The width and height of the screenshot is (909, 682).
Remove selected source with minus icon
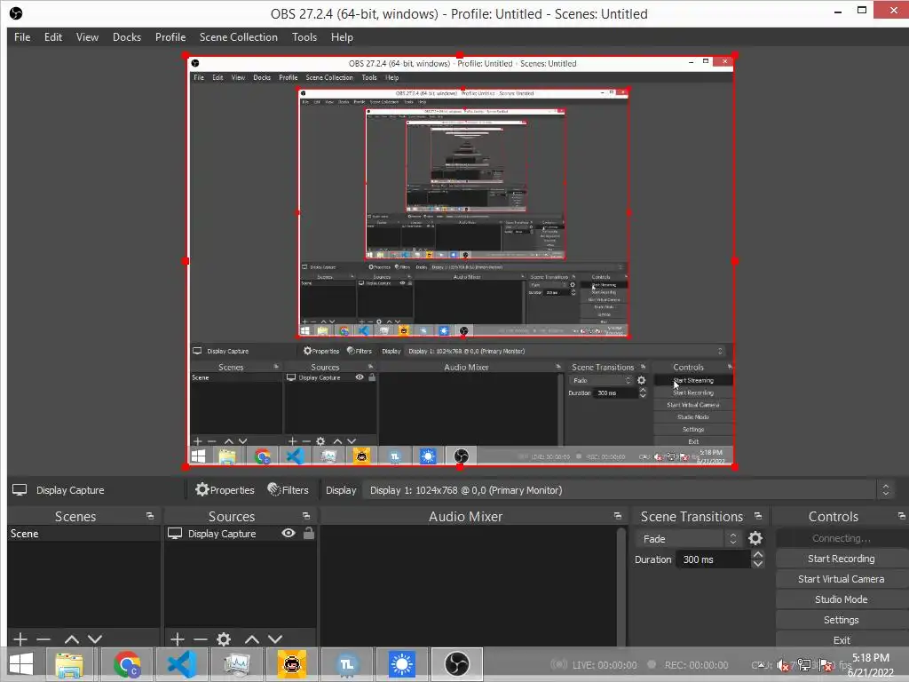(x=201, y=639)
